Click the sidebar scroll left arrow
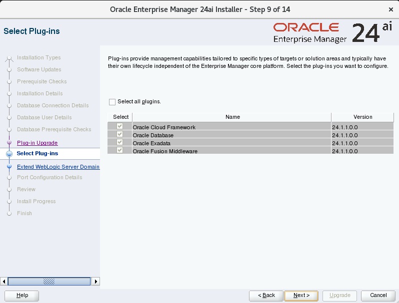 (x=4, y=282)
